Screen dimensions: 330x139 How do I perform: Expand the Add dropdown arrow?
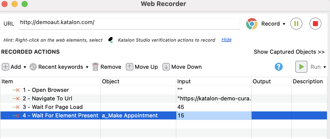25,67
